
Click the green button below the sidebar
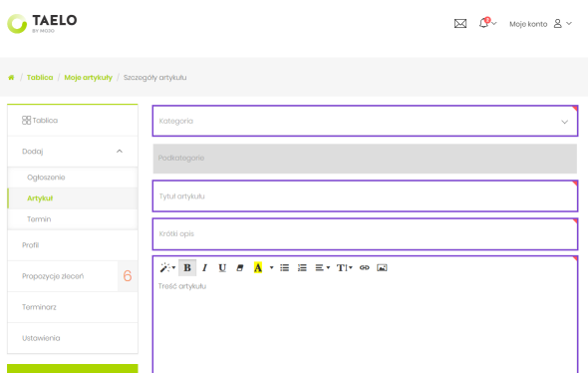73,368
